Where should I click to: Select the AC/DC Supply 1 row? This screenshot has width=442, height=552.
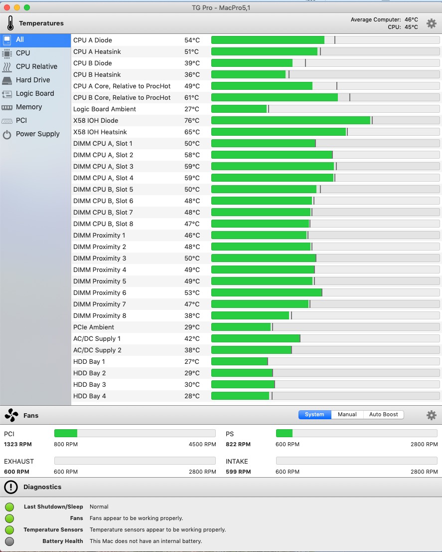256,339
